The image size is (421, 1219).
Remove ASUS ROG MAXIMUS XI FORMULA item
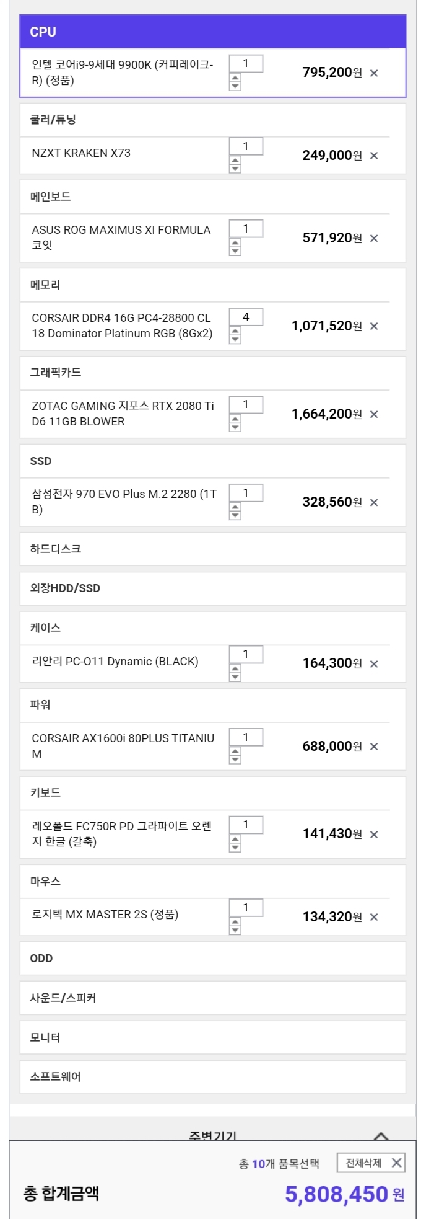(374, 238)
